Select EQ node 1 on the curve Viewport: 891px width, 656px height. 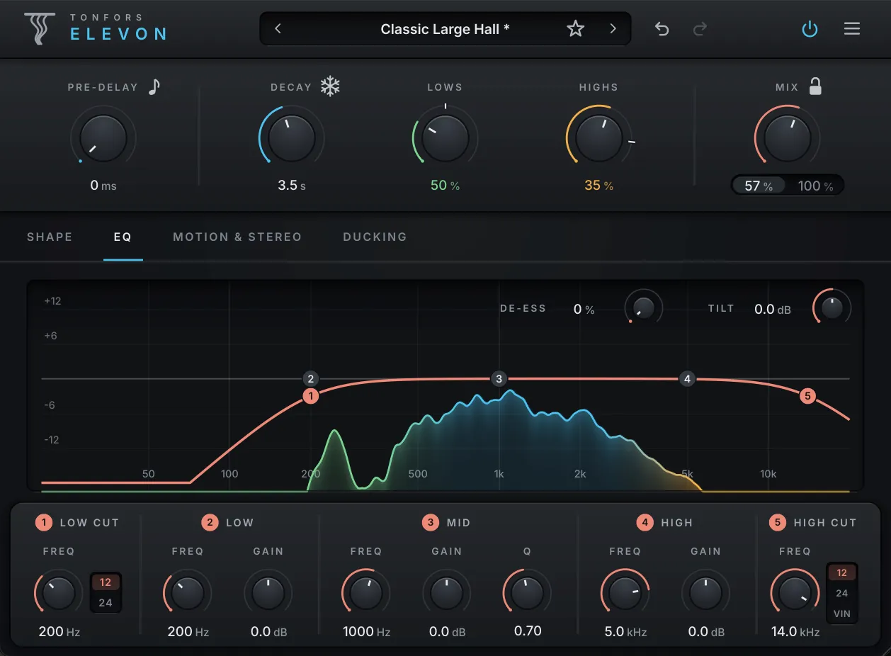310,396
